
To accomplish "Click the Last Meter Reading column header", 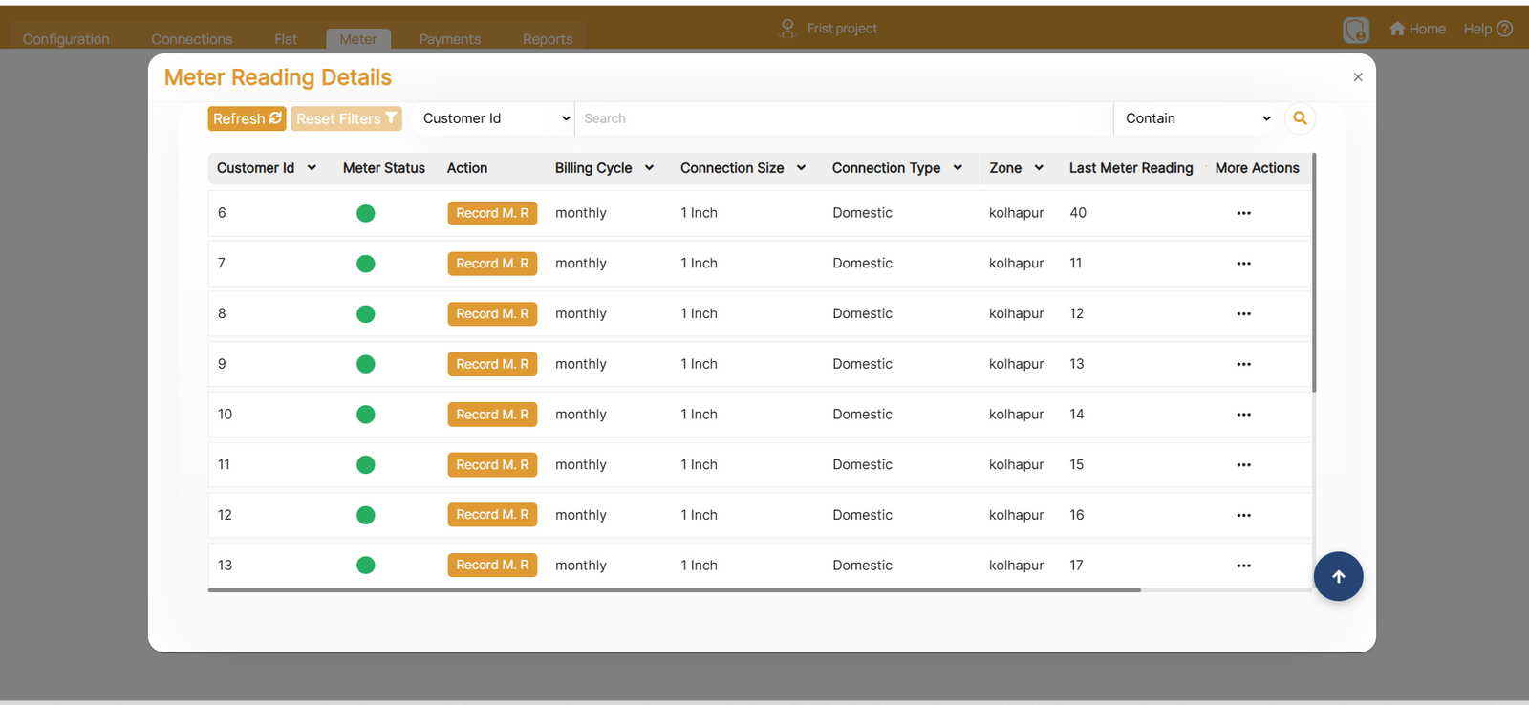I will pos(1131,168).
